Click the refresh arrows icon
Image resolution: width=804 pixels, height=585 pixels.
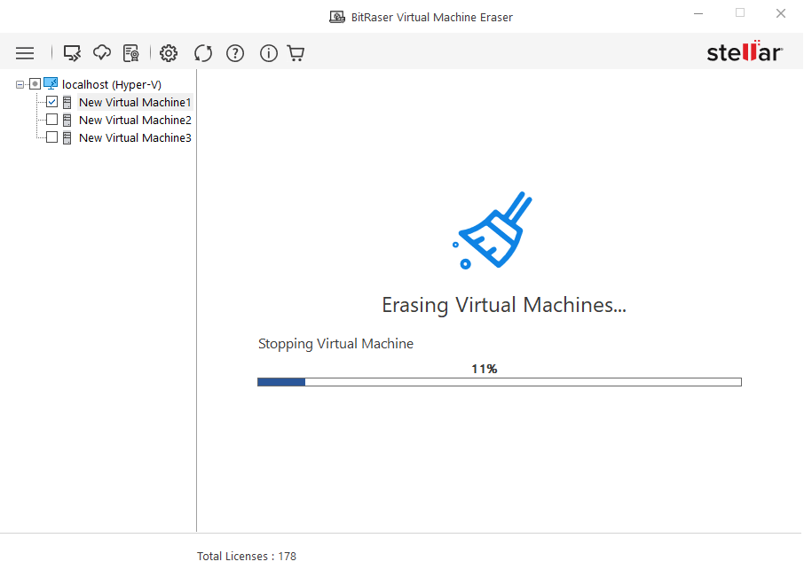click(x=203, y=53)
